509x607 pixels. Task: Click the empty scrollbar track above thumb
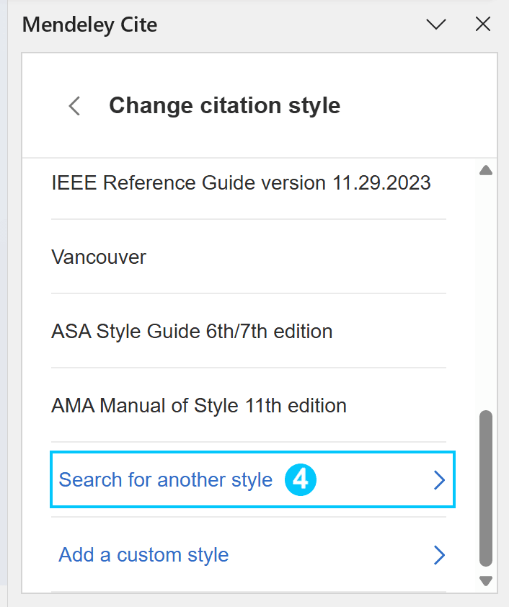486,293
